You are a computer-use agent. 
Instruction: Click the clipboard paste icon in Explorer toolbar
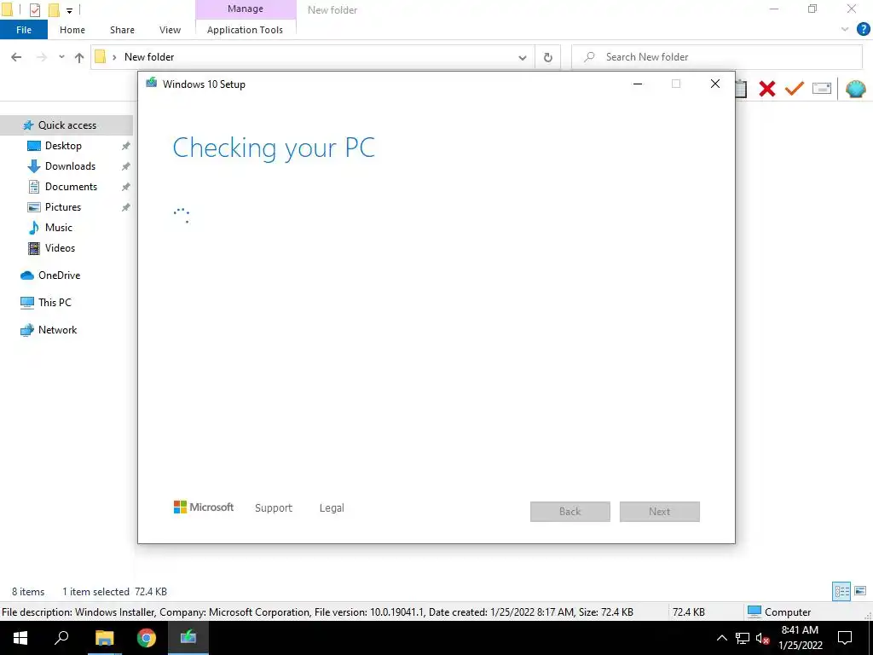point(741,89)
